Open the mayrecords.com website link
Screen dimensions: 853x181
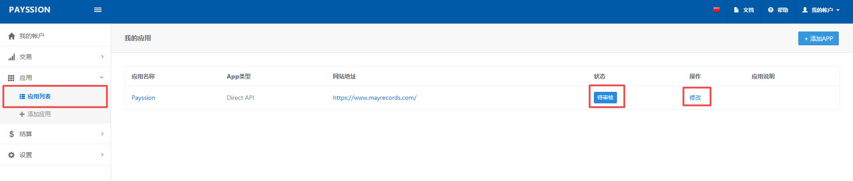pos(375,98)
